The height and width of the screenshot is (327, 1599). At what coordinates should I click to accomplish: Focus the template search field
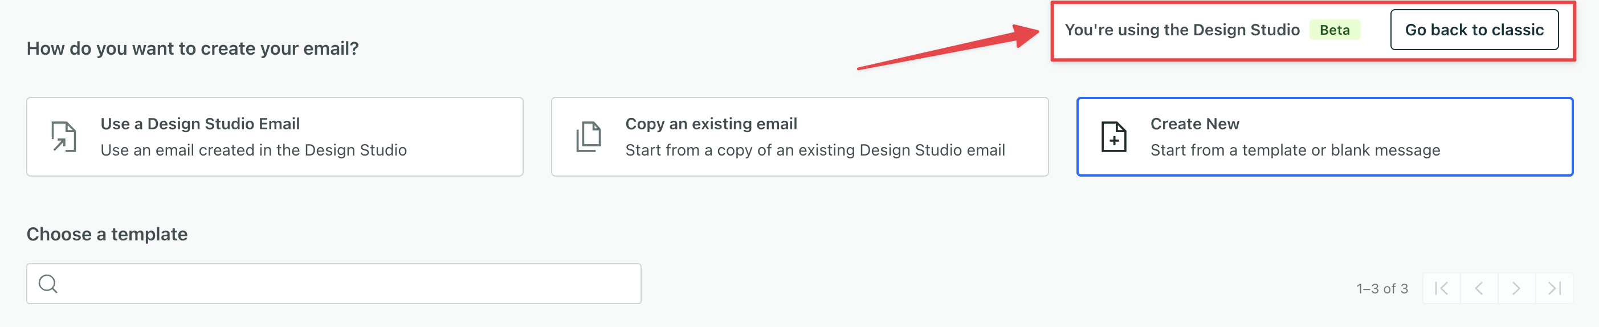(348, 284)
